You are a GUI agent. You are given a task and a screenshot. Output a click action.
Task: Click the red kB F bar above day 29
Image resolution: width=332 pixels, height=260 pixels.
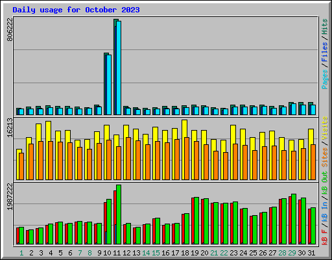[290, 220]
